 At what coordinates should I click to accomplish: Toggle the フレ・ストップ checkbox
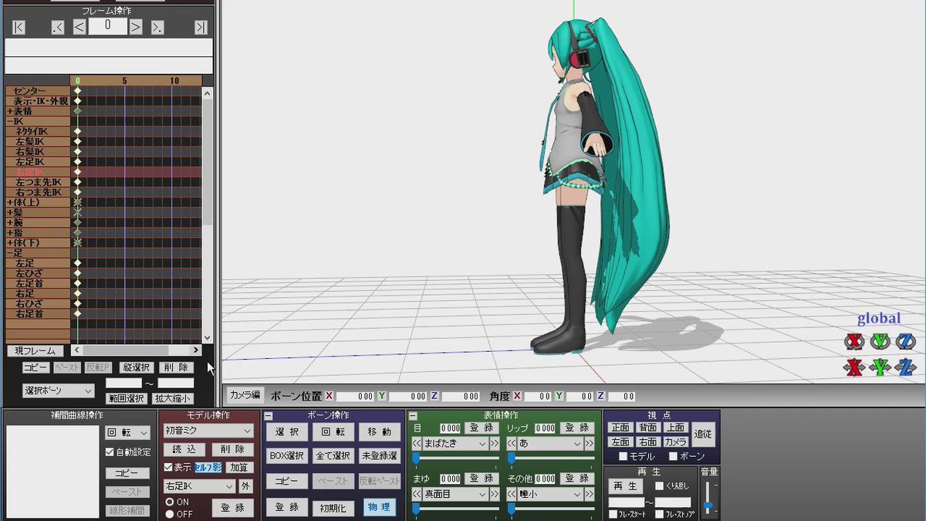tap(659, 514)
